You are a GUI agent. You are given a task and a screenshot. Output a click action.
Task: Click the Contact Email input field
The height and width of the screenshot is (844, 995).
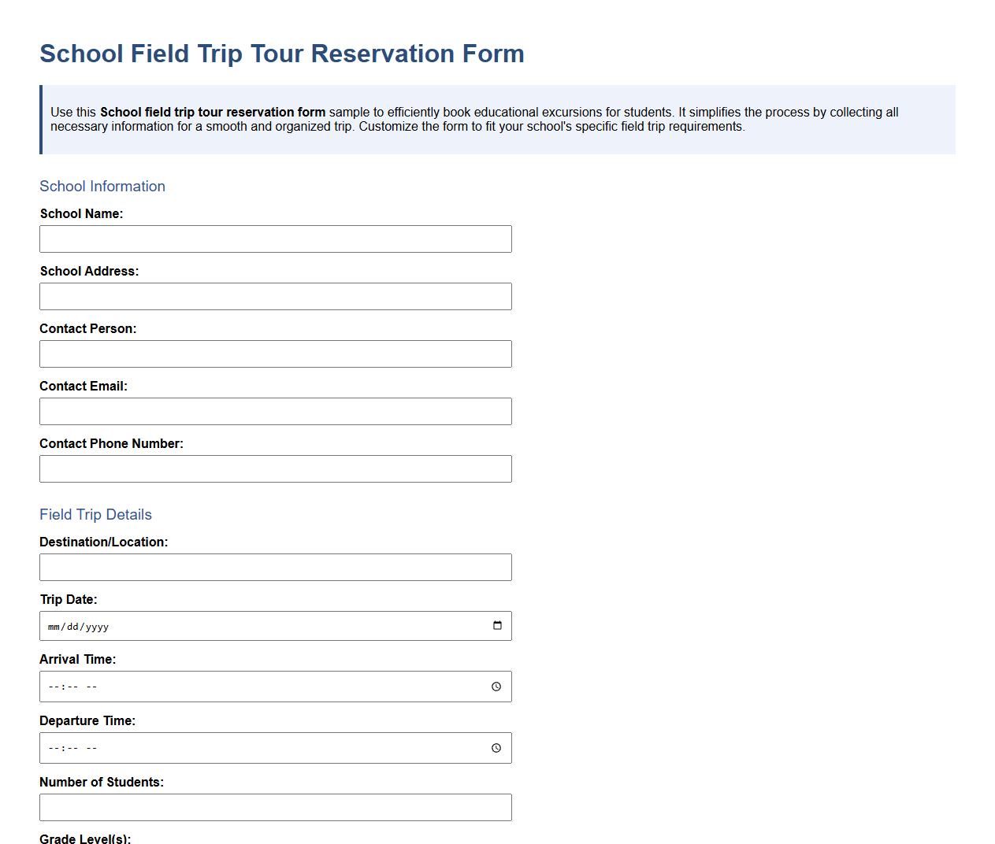[x=275, y=411]
